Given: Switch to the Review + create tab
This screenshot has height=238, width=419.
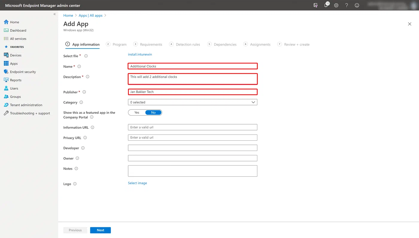Looking at the screenshot, I should click(294, 44).
